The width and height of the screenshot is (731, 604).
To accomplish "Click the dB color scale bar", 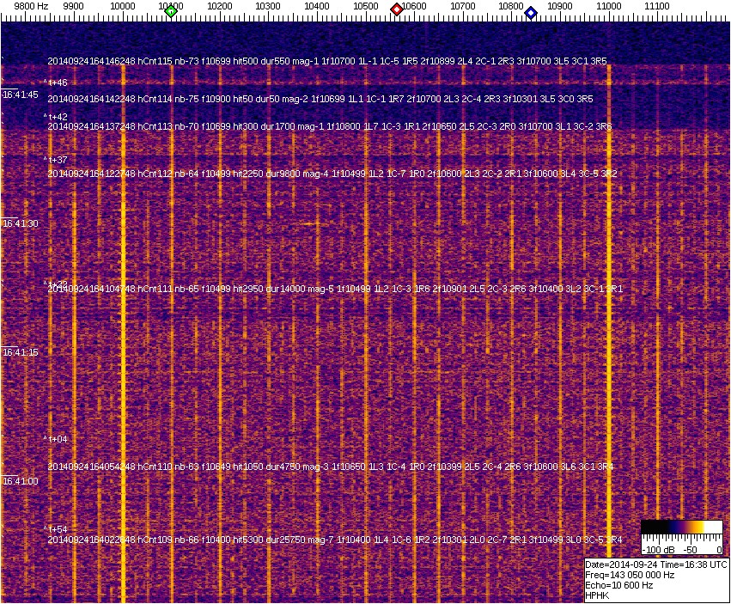I will pyautogui.click(x=681, y=528).
